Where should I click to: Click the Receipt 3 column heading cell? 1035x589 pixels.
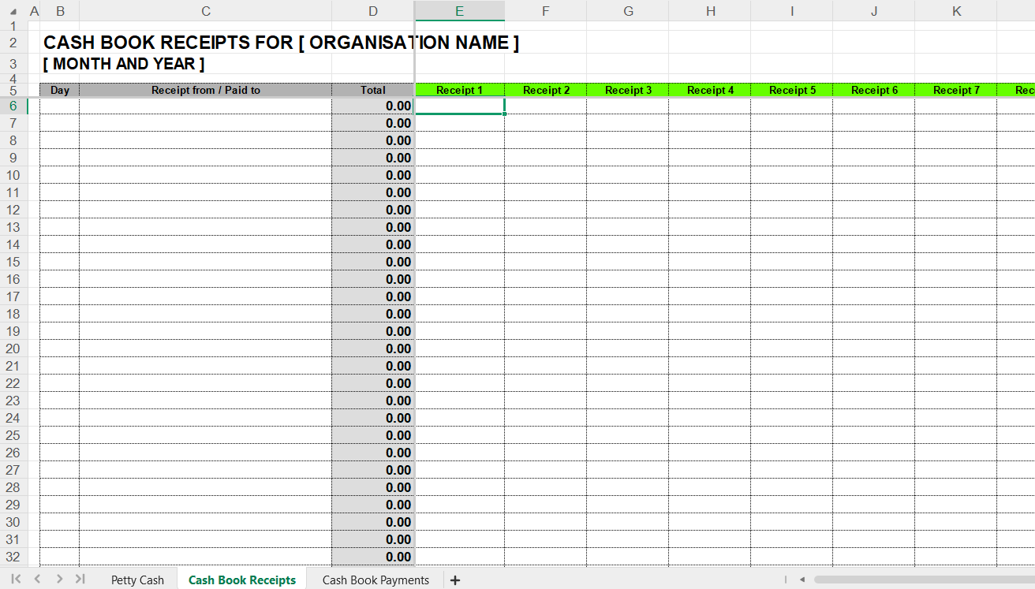tap(628, 90)
